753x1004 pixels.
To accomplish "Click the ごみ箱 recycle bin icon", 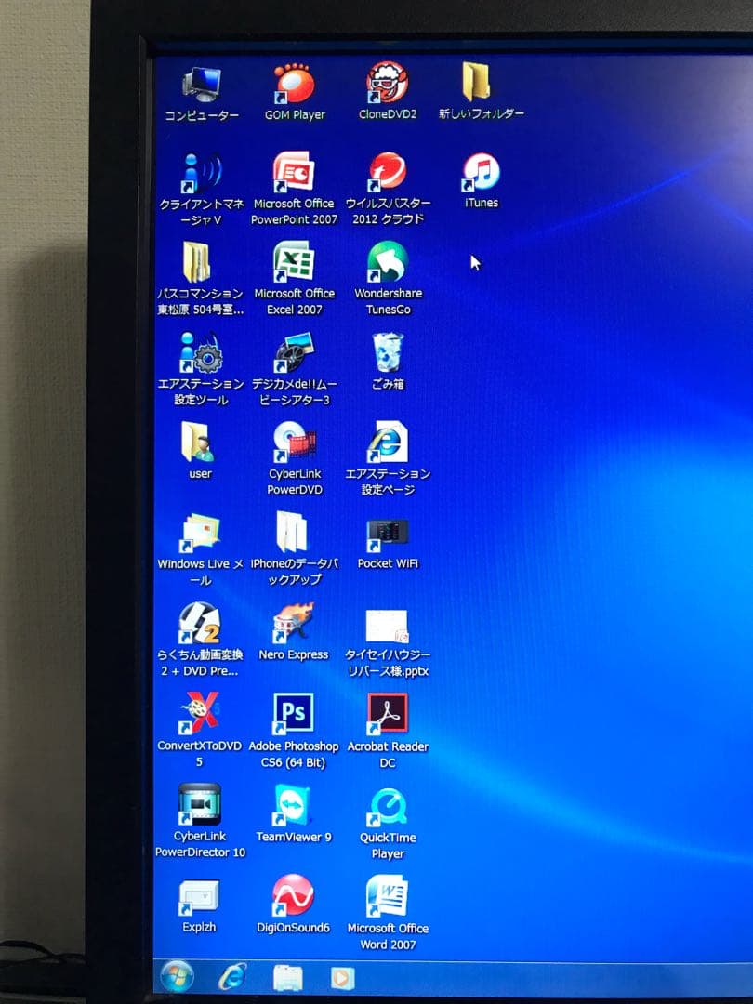I will point(388,353).
